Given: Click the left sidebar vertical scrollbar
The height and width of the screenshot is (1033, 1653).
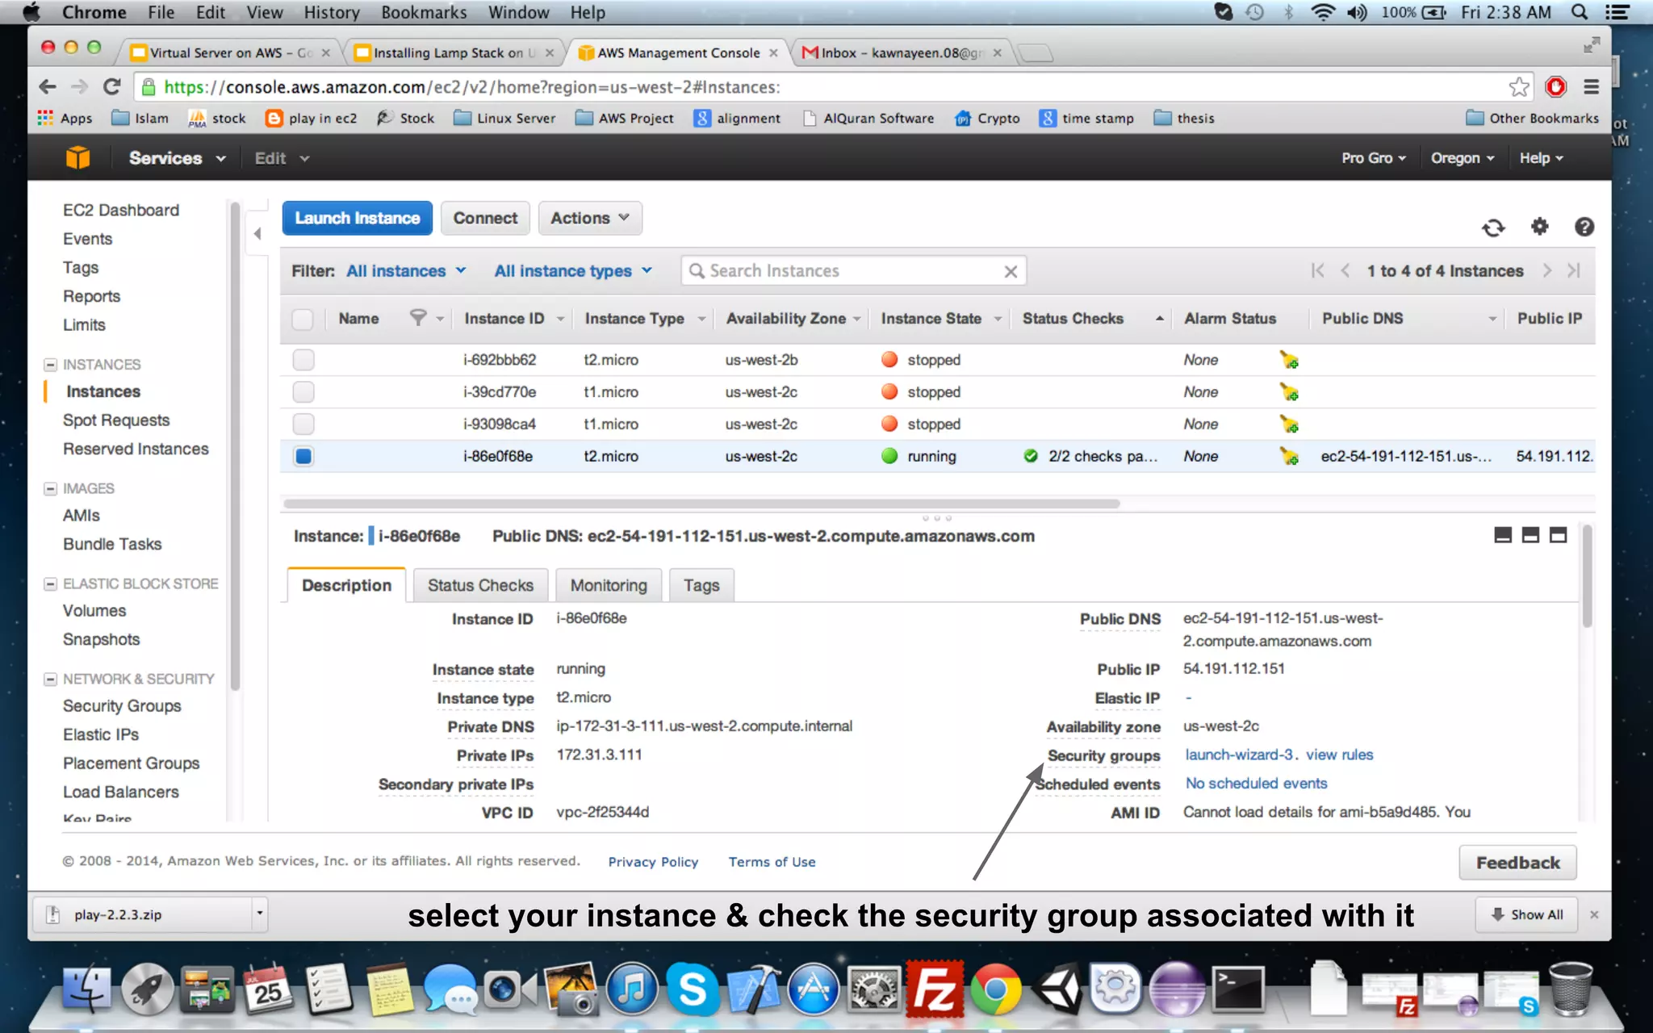Looking at the screenshot, I should tap(235, 445).
